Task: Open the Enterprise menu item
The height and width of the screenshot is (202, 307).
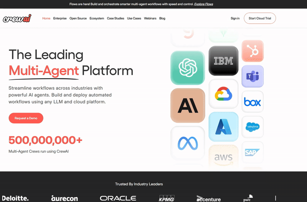Action: click(60, 18)
